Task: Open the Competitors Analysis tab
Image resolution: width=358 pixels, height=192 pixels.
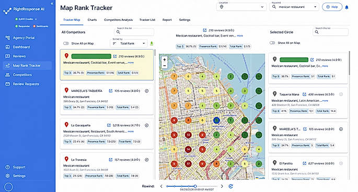Action: point(118,20)
